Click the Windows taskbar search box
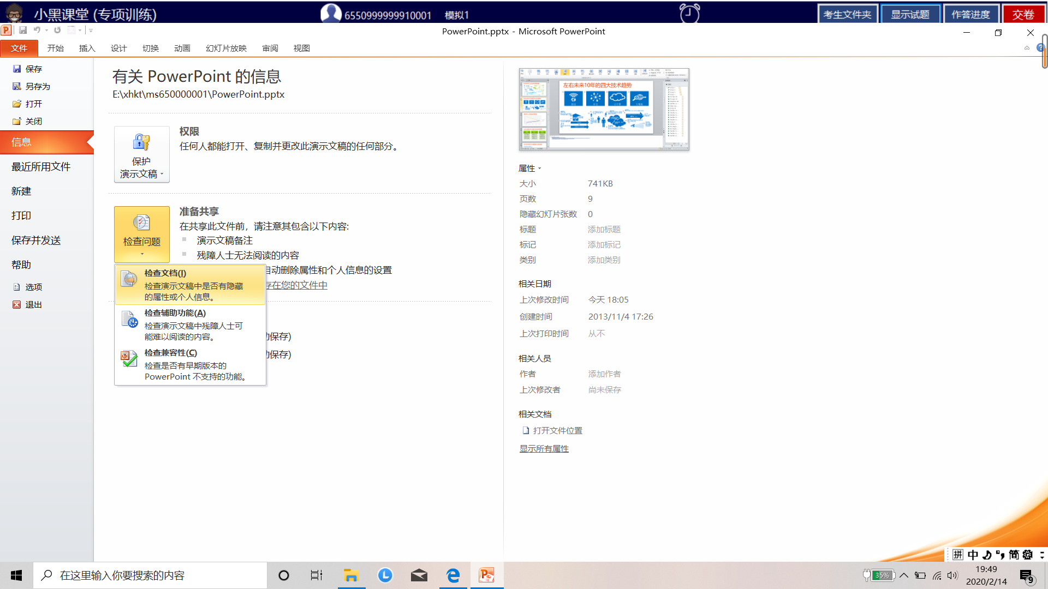The width and height of the screenshot is (1048, 589). click(150, 575)
